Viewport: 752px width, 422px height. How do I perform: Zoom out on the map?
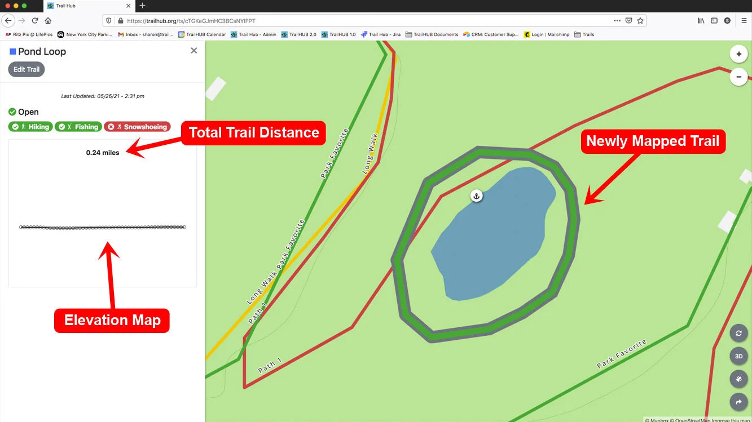coord(738,77)
